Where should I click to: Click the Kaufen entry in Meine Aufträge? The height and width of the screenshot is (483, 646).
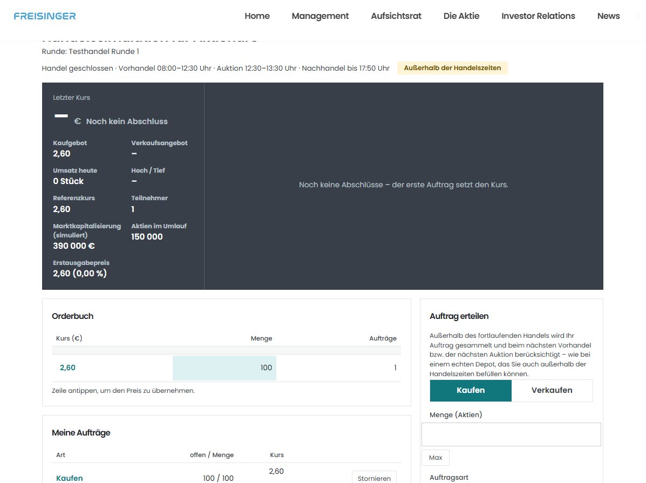69,478
